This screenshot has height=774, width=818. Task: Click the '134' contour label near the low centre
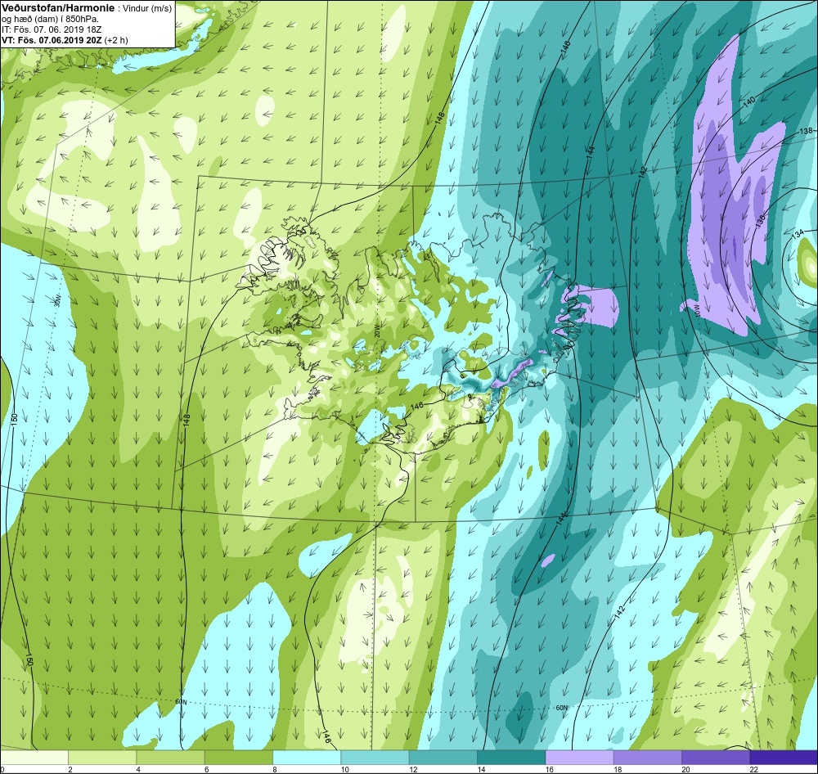[798, 234]
